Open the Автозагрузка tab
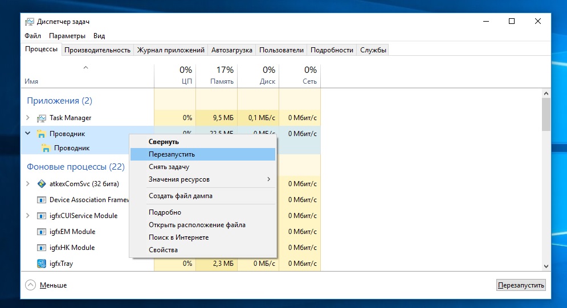 (x=231, y=50)
